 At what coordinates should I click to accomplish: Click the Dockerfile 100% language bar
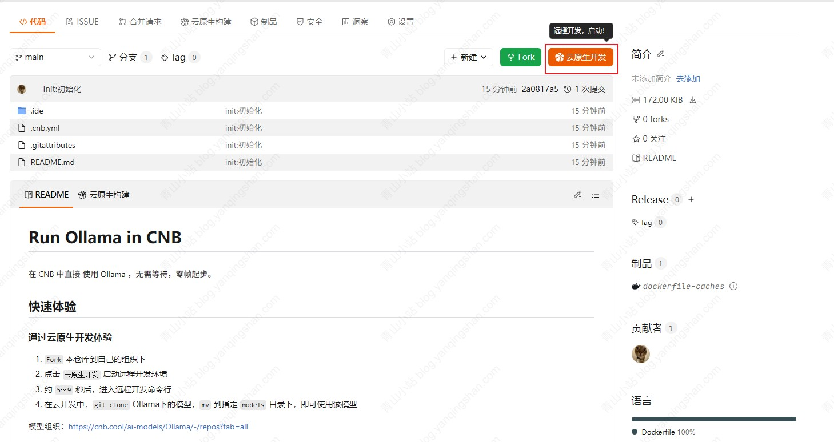713,418
